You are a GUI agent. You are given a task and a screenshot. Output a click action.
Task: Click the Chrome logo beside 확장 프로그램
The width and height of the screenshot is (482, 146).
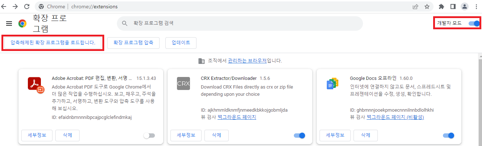22,24
